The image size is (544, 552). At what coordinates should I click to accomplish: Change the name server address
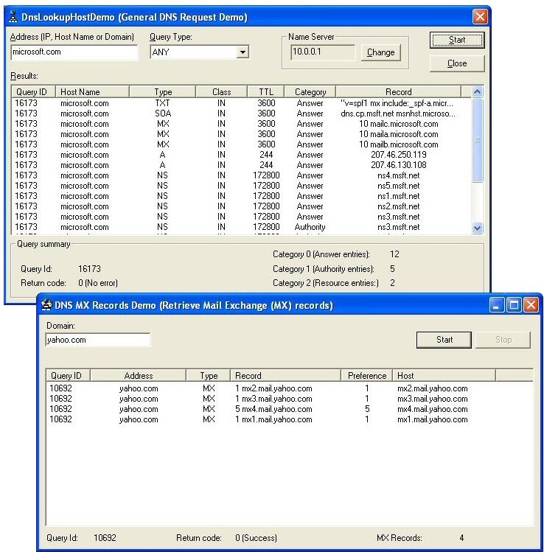[380, 52]
